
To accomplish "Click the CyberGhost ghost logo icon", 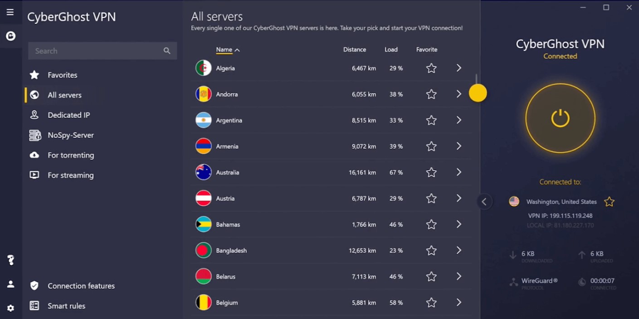I will click(x=10, y=36).
